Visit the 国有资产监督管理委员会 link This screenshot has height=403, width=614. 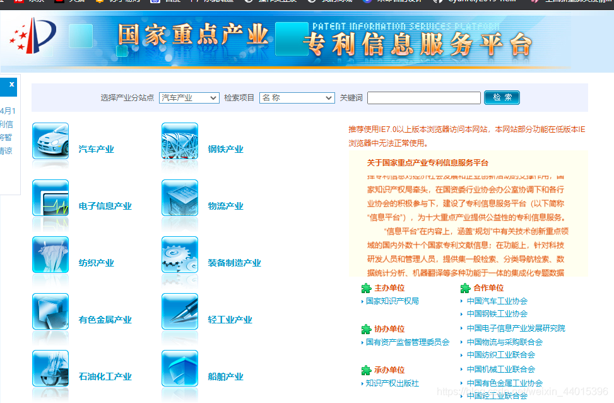tap(408, 342)
